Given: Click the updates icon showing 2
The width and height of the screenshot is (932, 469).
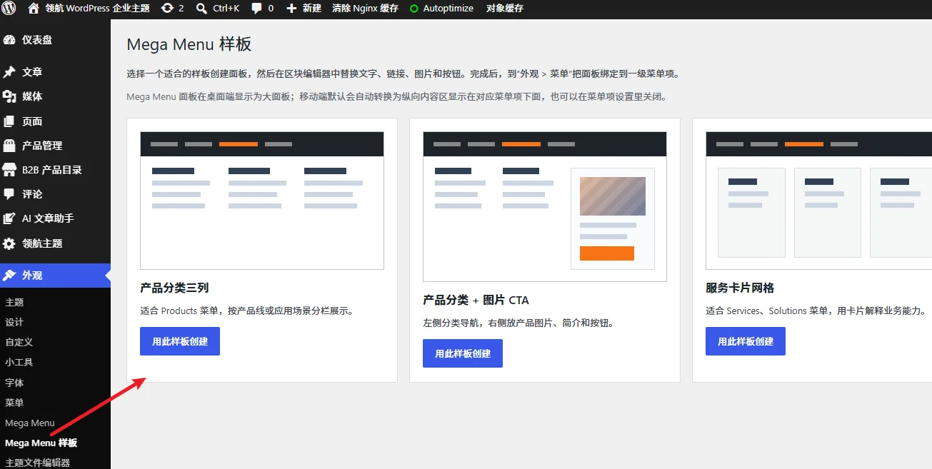Looking at the screenshot, I should tap(167, 9).
